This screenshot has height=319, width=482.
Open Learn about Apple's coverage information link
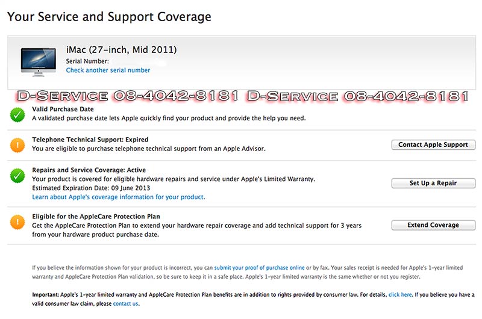(118, 197)
